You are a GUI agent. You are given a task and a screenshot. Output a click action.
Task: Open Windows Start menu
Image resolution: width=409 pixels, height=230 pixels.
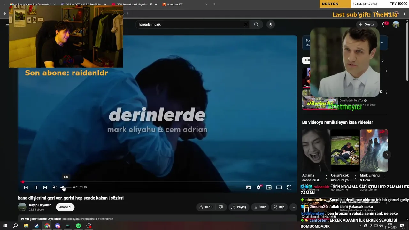point(5,226)
